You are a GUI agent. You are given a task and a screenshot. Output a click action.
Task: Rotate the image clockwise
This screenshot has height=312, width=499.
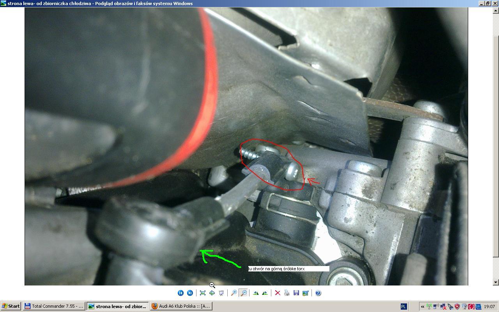(x=256, y=293)
